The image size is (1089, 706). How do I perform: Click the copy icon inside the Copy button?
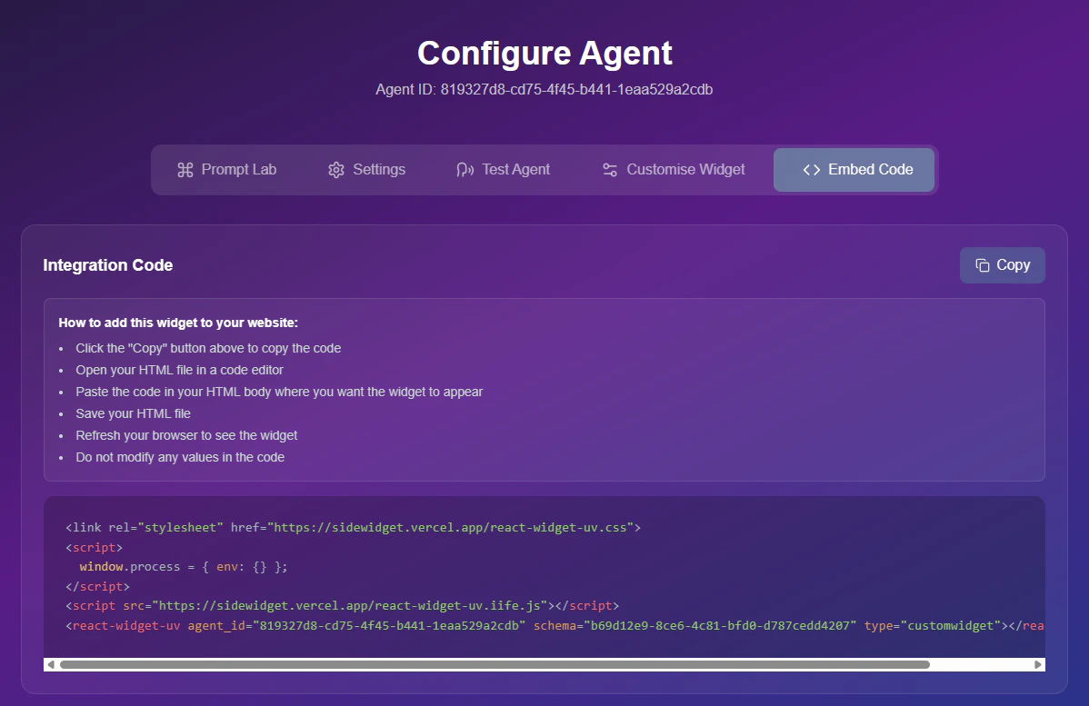981,264
